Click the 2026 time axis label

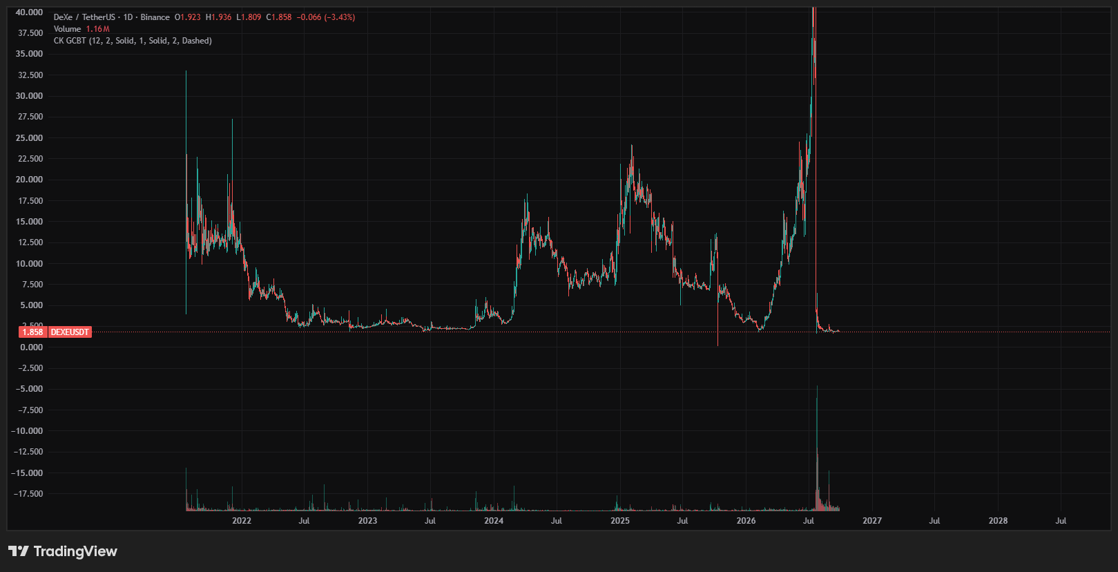(x=746, y=521)
